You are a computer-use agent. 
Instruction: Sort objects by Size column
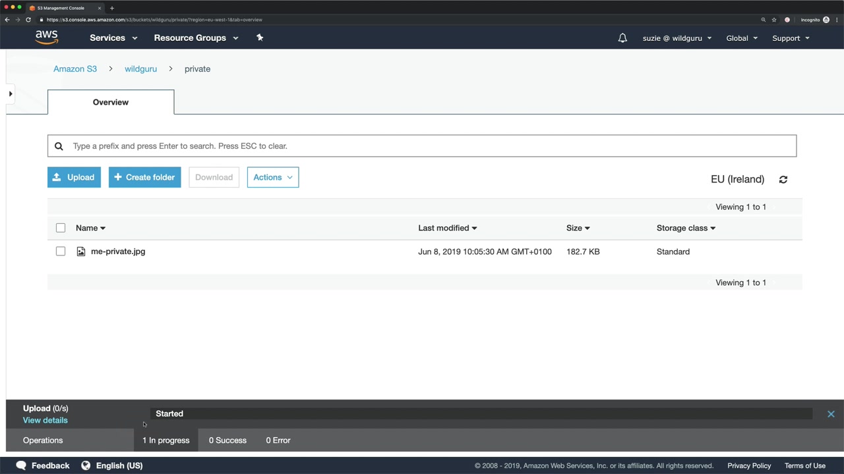(578, 228)
